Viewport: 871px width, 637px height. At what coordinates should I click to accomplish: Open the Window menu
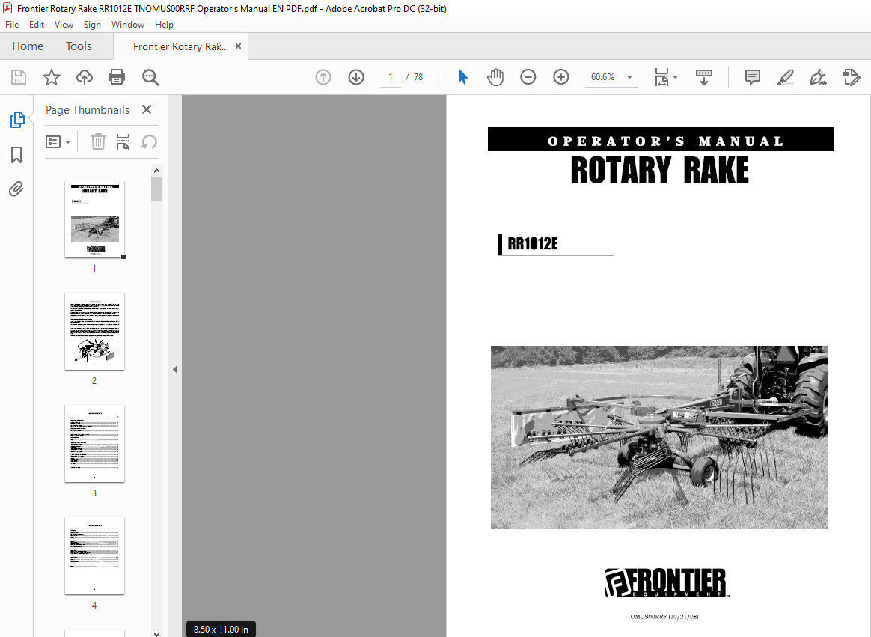click(x=128, y=25)
